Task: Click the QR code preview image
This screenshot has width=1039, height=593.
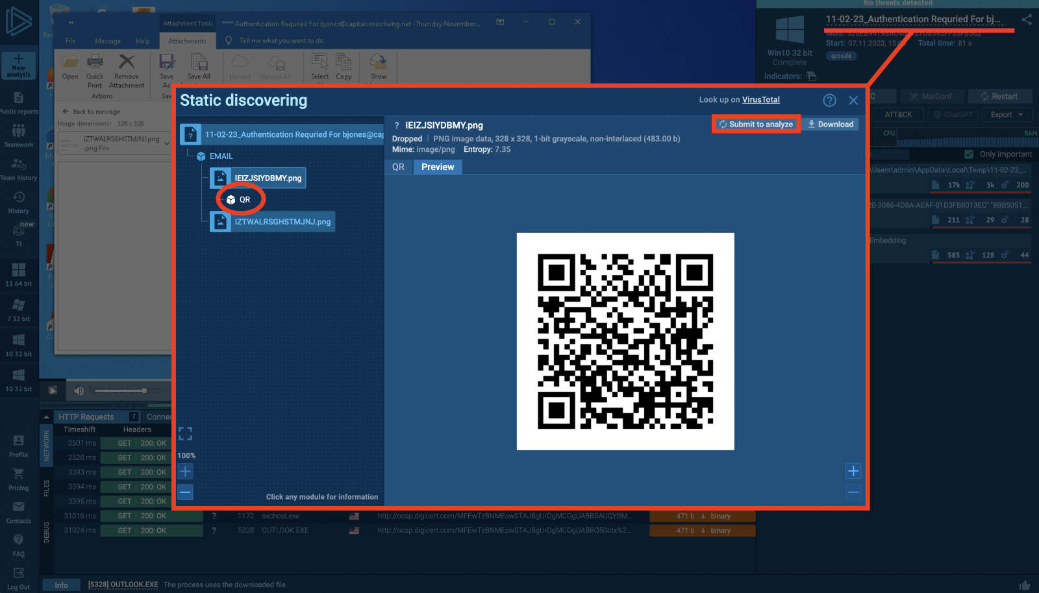Action: click(625, 340)
